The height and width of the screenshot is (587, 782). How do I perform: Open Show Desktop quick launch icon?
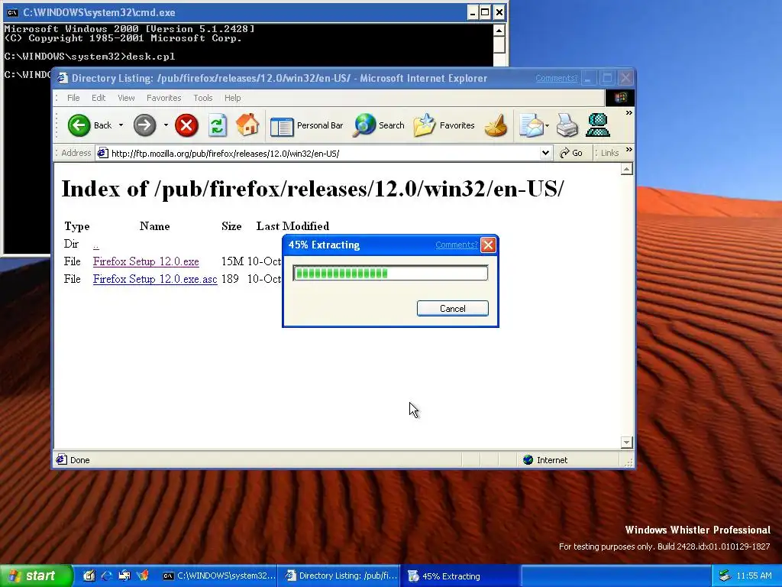coord(89,576)
